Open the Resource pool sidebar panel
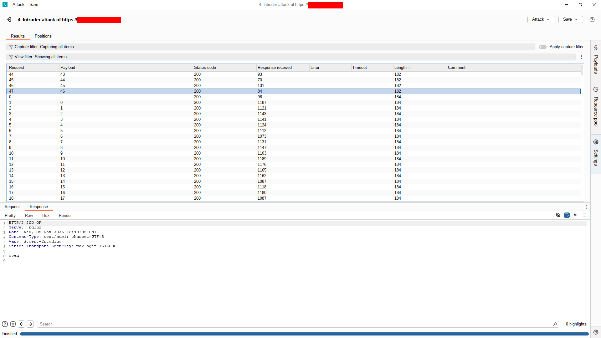Image resolution: width=601 pixels, height=338 pixels. [x=596, y=110]
